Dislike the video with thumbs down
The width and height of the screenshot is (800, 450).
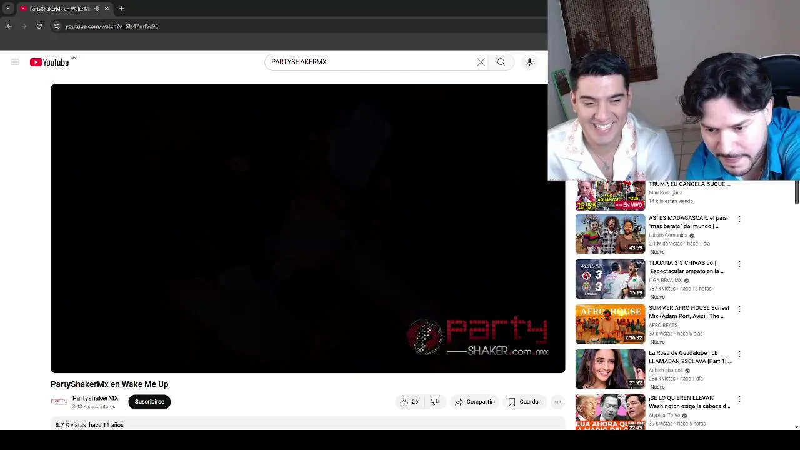tap(434, 402)
